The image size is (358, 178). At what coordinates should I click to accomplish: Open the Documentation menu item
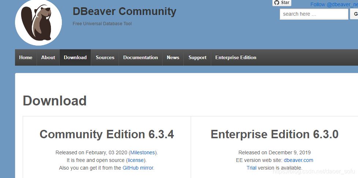[141, 57]
